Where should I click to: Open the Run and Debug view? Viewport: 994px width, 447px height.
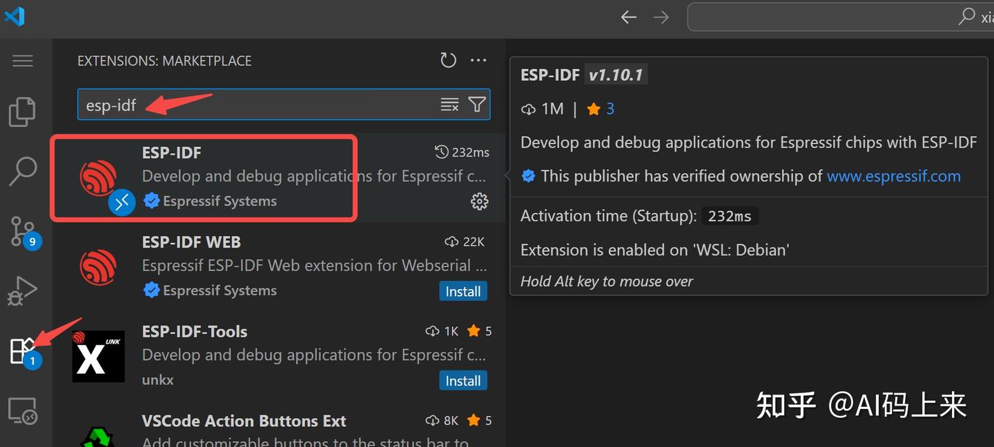[x=22, y=290]
